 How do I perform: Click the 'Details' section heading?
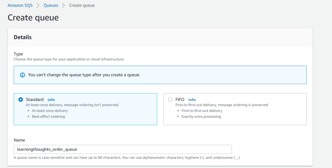coord(23,37)
